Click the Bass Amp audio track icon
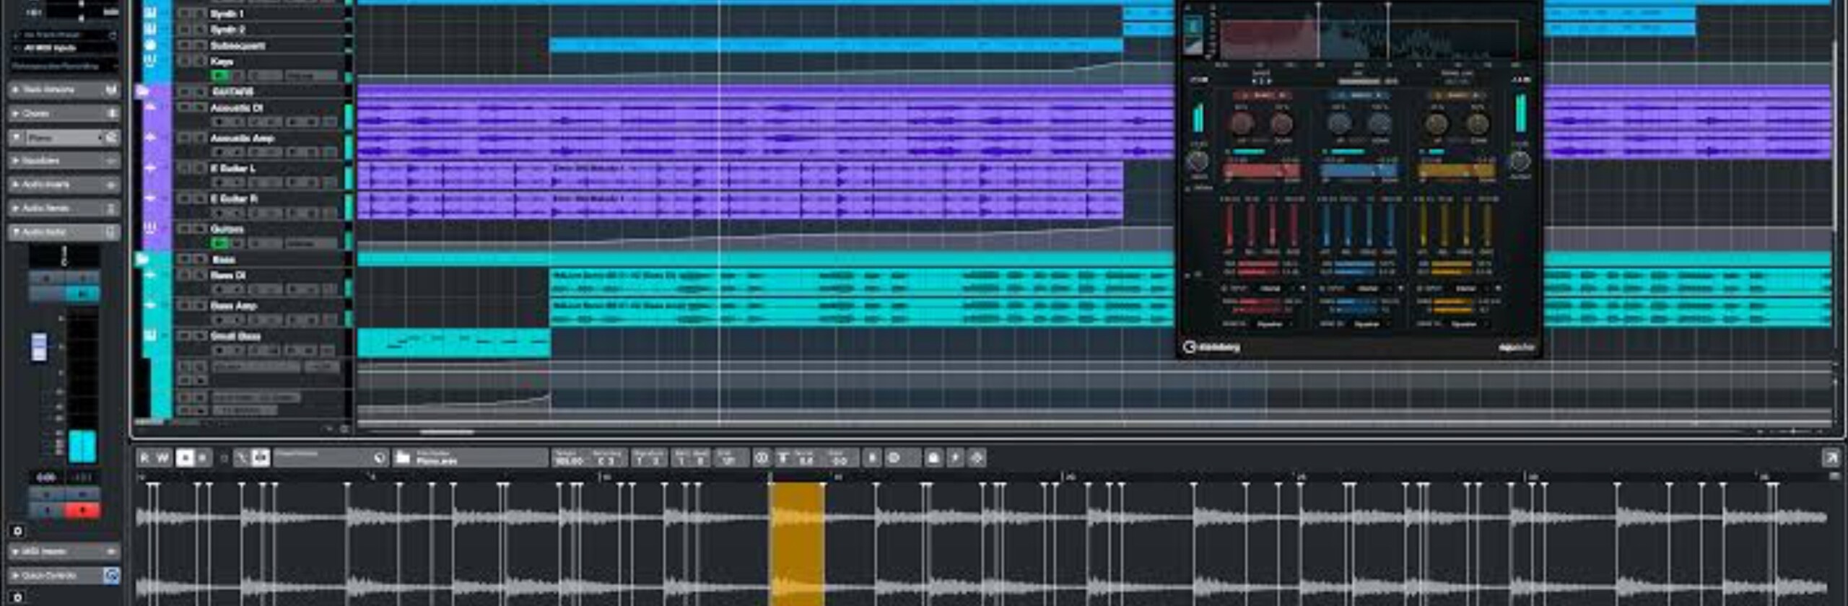Viewport: 1848px width, 606px height. (151, 305)
